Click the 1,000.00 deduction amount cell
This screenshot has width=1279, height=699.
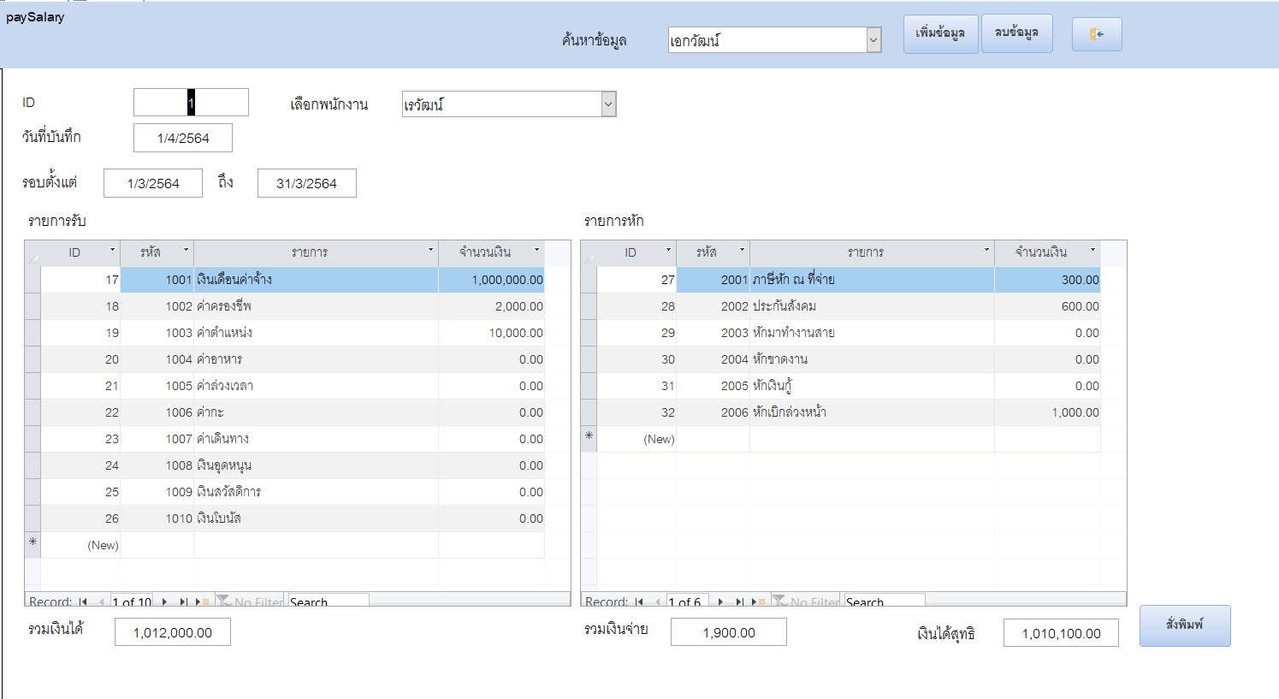coord(1047,412)
